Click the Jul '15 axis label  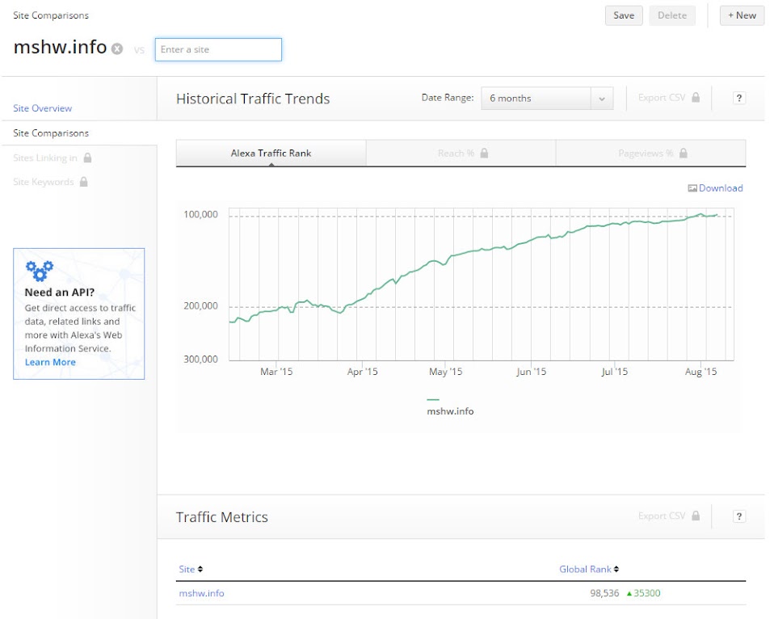615,372
